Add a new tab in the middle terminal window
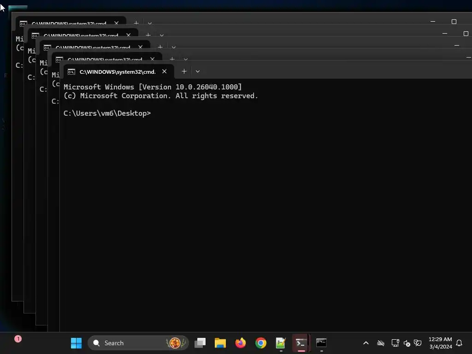 tap(160, 47)
